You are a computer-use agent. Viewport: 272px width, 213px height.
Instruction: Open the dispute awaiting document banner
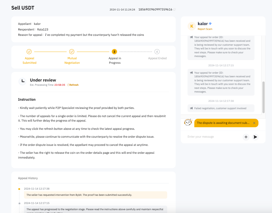[x=223, y=123]
